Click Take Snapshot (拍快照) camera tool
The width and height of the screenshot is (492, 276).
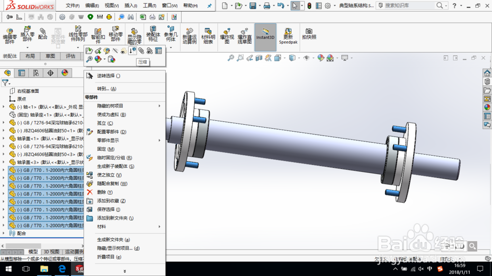309,34
